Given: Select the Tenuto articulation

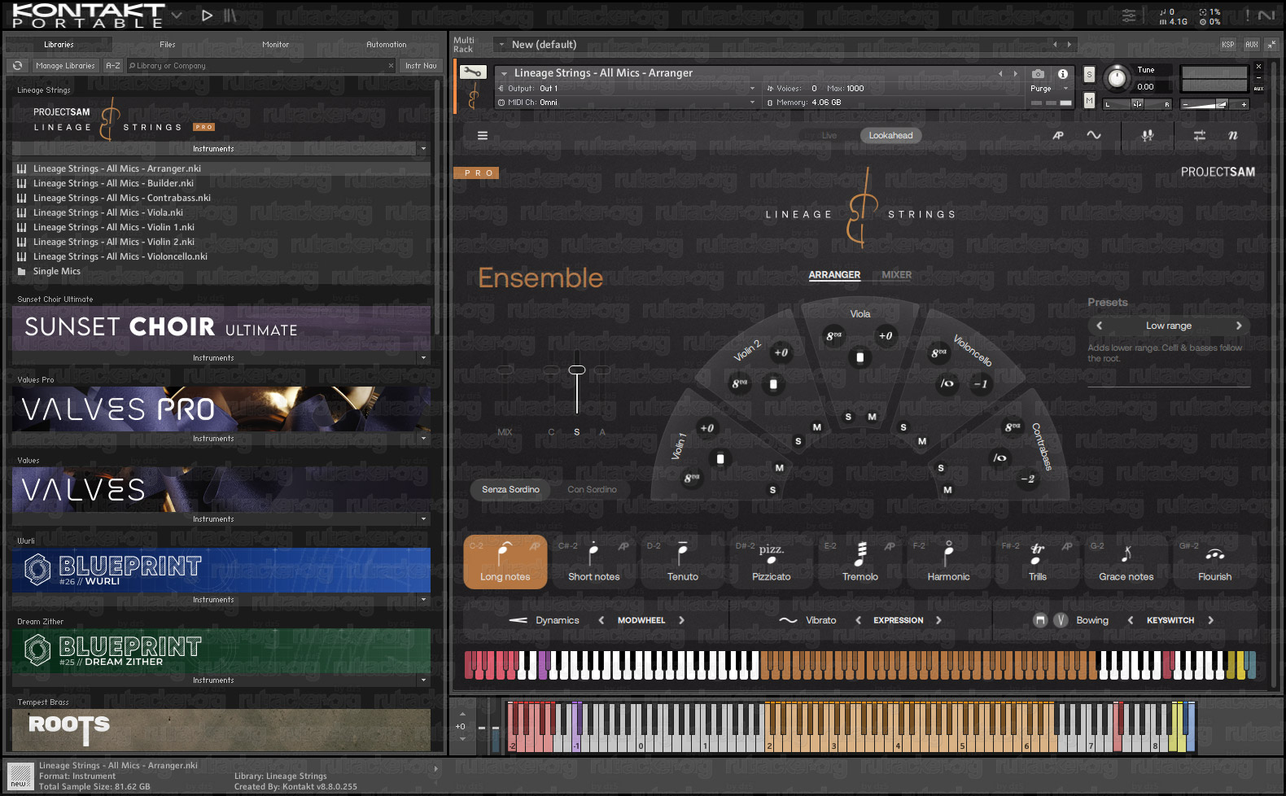Looking at the screenshot, I should click(683, 562).
